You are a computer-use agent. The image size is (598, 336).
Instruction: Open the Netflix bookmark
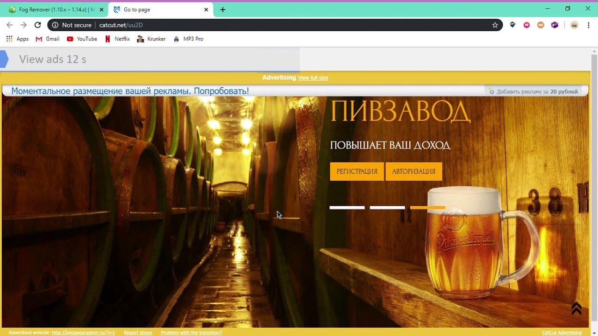[117, 39]
